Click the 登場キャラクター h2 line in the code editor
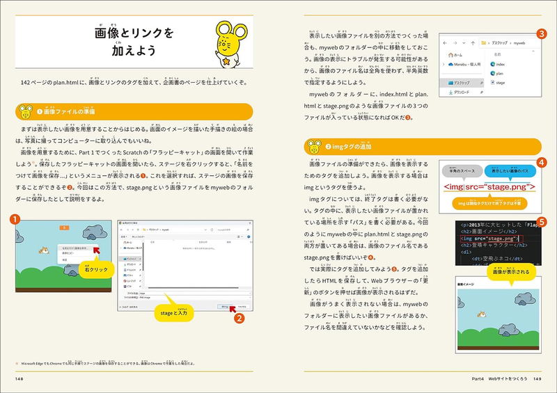The height and width of the screenshot is (393, 557). coord(494,245)
